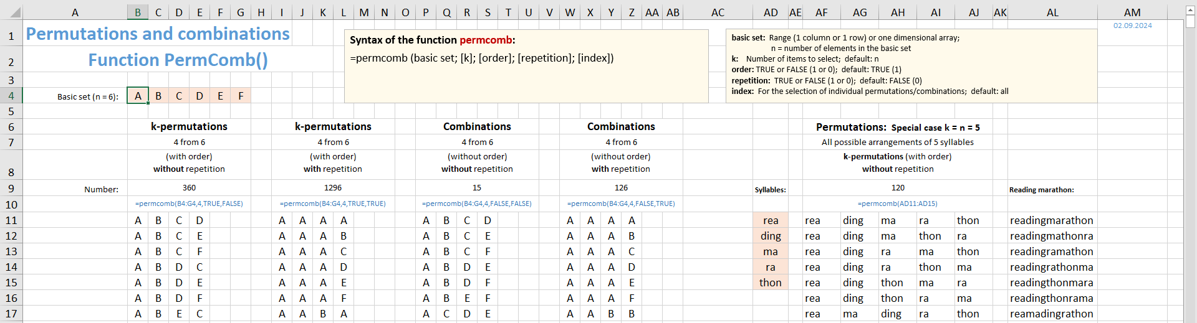Screen dimensions: 1197x323
Task: Select the count cell 15
Action: point(477,188)
